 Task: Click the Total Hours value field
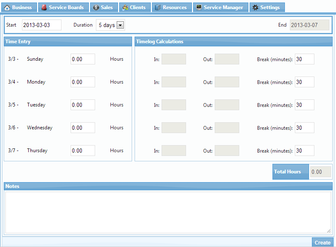click(321, 172)
